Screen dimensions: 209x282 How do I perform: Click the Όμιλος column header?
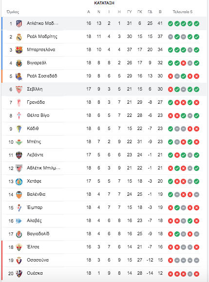[x=13, y=12]
